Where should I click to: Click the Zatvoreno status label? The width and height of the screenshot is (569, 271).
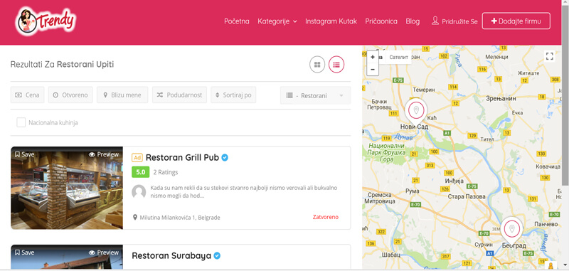click(326, 217)
